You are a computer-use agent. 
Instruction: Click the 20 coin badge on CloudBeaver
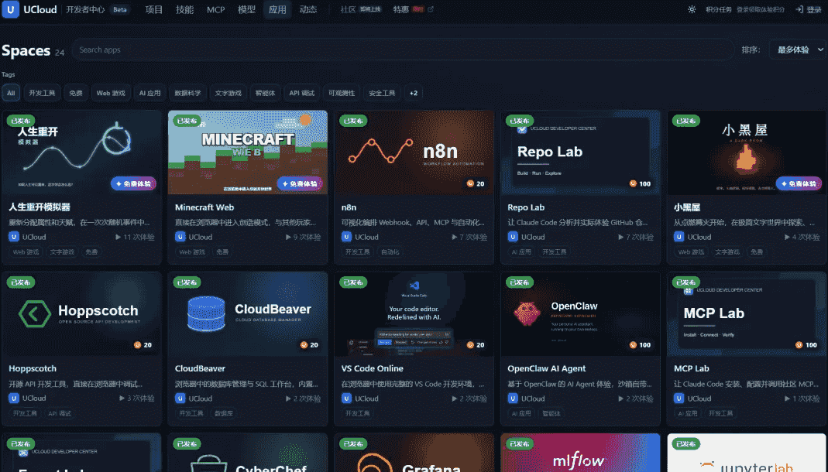(x=309, y=345)
